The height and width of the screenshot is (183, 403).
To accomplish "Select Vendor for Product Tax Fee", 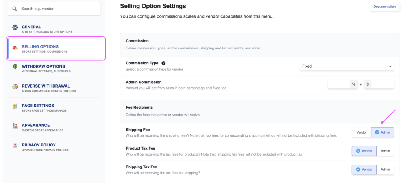I will pyautogui.click(x=364, y=151).
